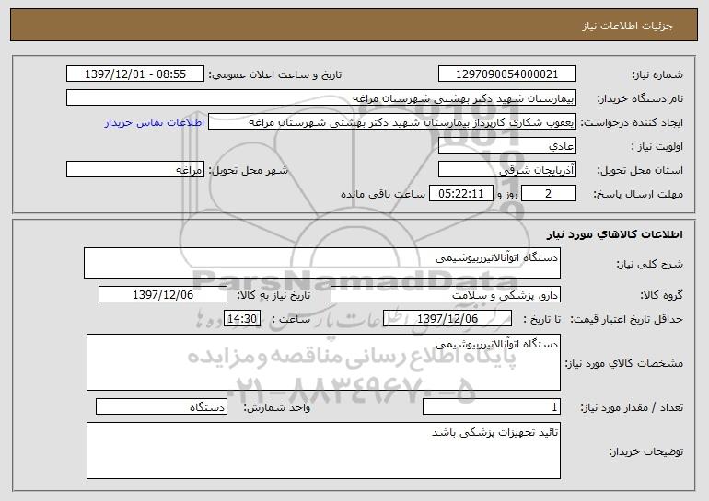The width and height of the screenshot is (709, 501).
Task: Click the 'مشخصات کالای مورد نیاز:' label
Action: click(x=624, y=363)
